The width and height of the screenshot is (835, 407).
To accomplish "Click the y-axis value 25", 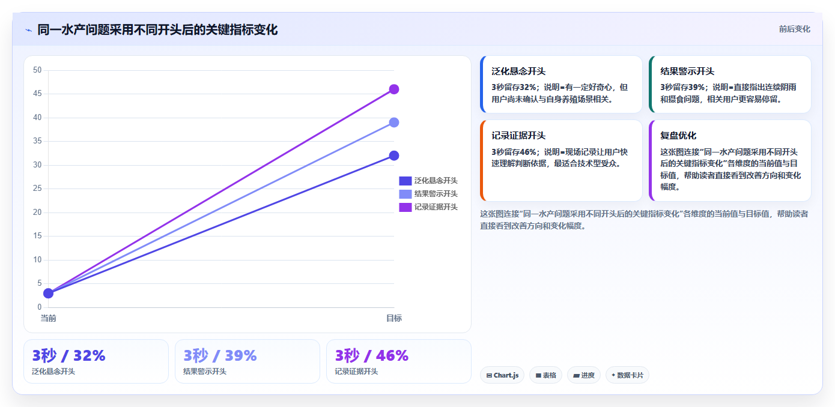I will [37, 188].
